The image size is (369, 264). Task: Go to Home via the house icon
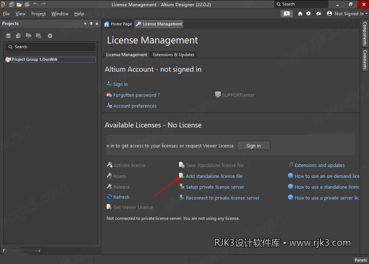300,14
